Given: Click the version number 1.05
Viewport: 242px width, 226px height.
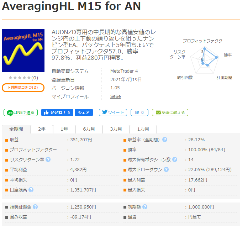Looking at the screenshot, I should click(x=115, y=88).
